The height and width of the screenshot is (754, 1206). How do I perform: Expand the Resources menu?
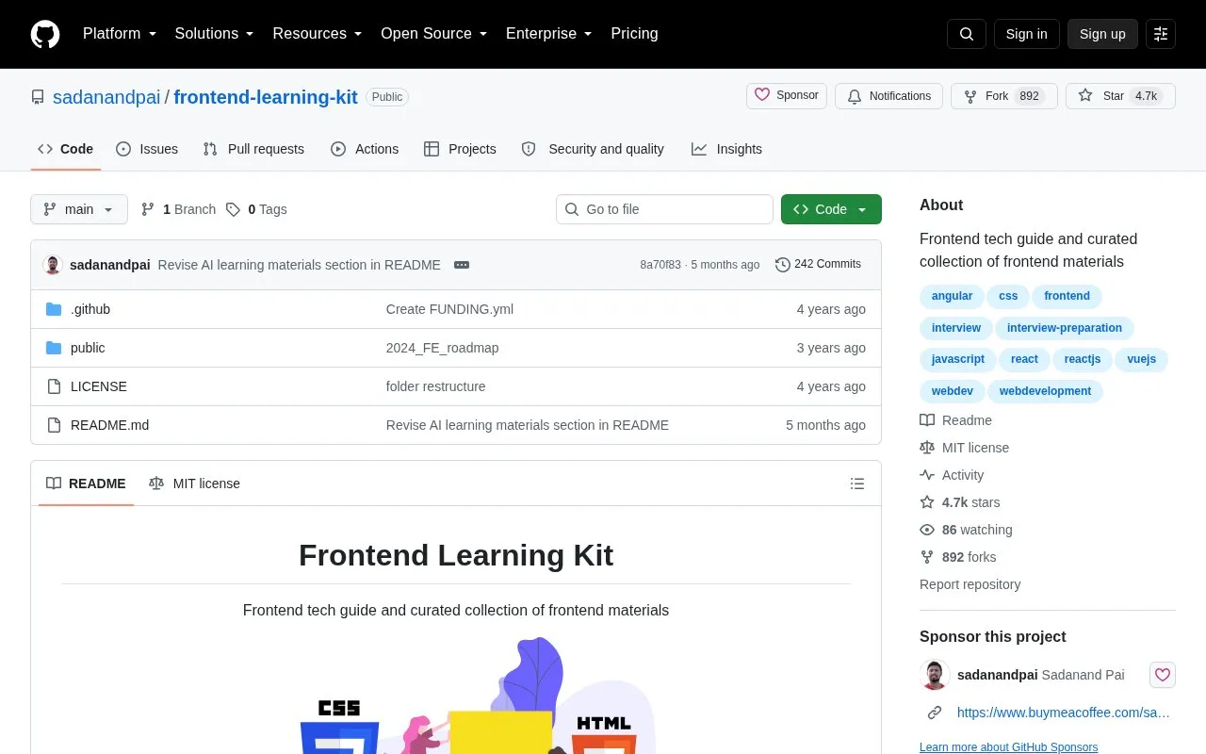tap(318, 34)
